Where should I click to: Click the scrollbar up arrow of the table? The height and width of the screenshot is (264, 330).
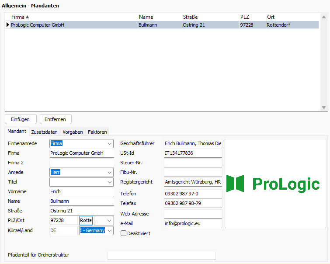click(324, 17)
